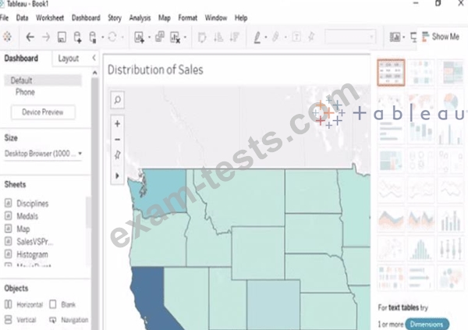Click the Device Preview button

(x=42, y=112)
